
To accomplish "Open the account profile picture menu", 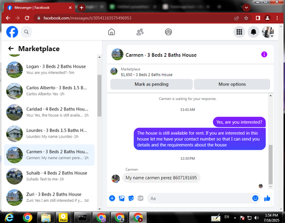I will pyautogui.click(x=268, y=32).
